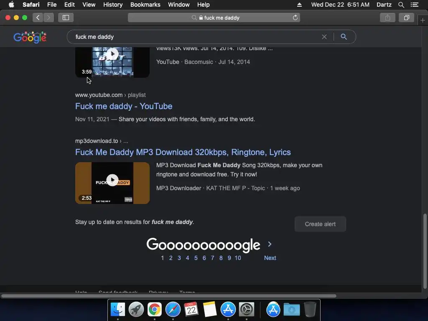Click the Safari forward navigation arrow
Screen dimensions: 428x321
coord(48,18)
